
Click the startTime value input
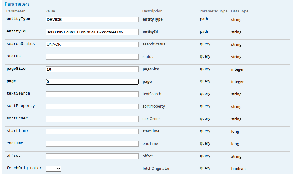click(x=92, y=131)
